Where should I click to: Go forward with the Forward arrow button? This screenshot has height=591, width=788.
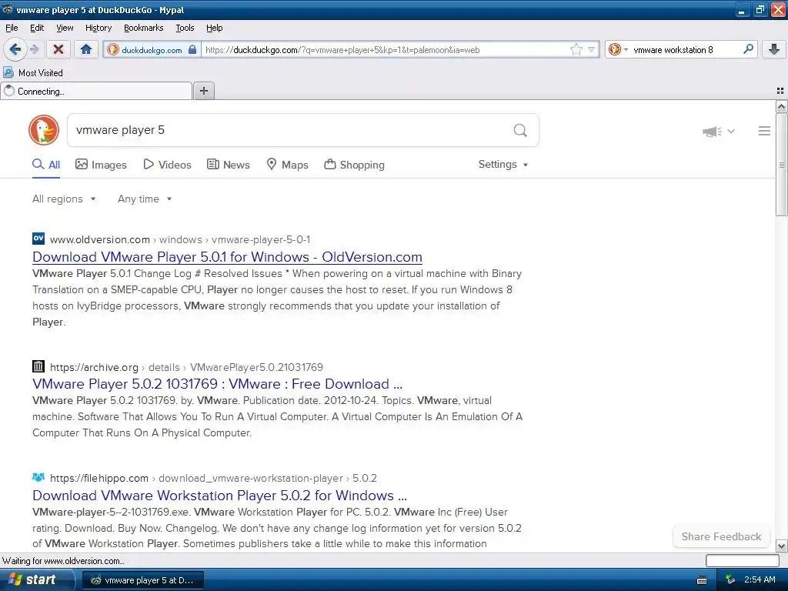34,49
